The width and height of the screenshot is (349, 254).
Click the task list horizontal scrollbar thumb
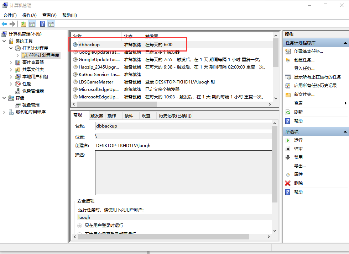117,104
